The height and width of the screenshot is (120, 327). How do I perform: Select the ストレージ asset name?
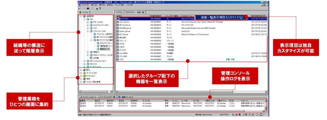click(x=123, y=41)
